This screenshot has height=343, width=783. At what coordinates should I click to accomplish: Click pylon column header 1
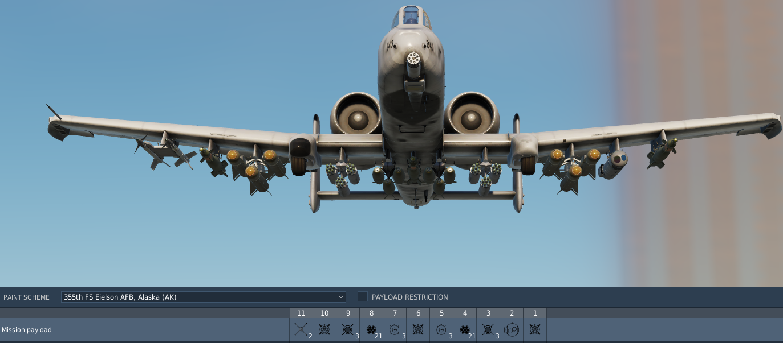pos(535,313)
